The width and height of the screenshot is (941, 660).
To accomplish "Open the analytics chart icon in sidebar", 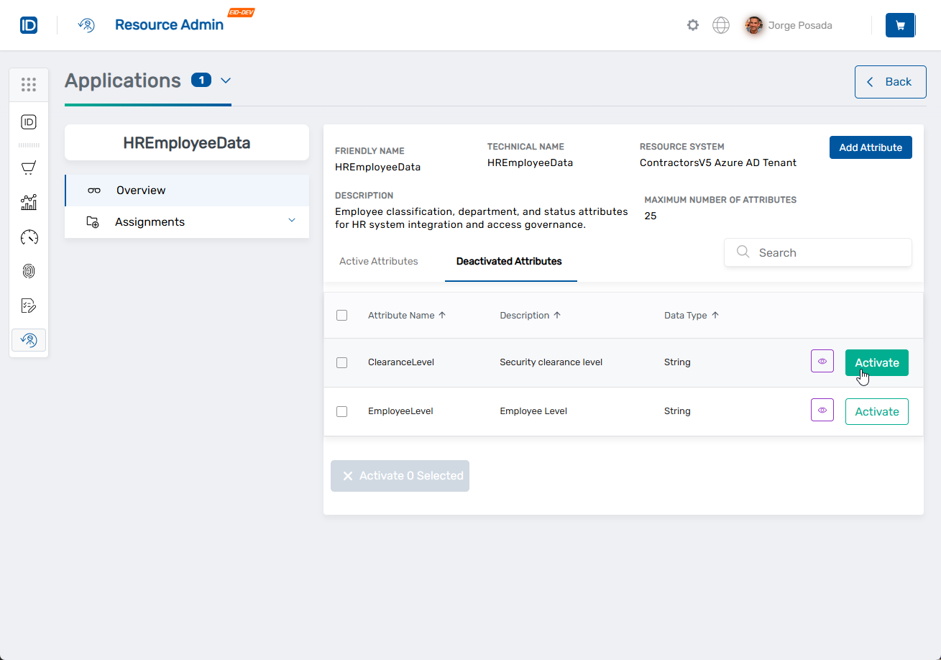I will point(29,203).
